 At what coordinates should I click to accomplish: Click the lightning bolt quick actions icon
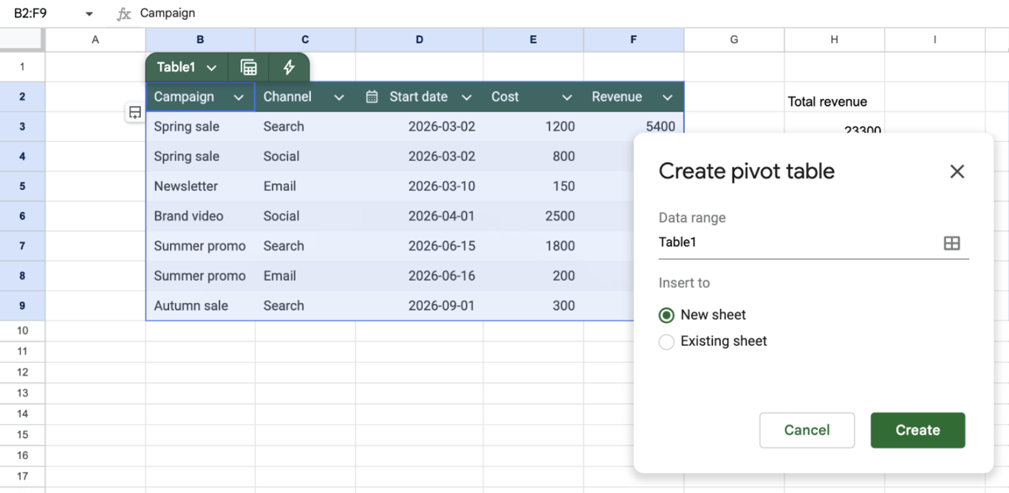point(289,67)
